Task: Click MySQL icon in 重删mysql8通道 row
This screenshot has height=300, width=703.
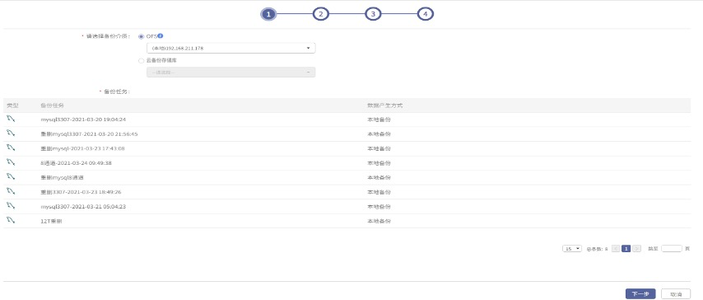Action: 12,177
